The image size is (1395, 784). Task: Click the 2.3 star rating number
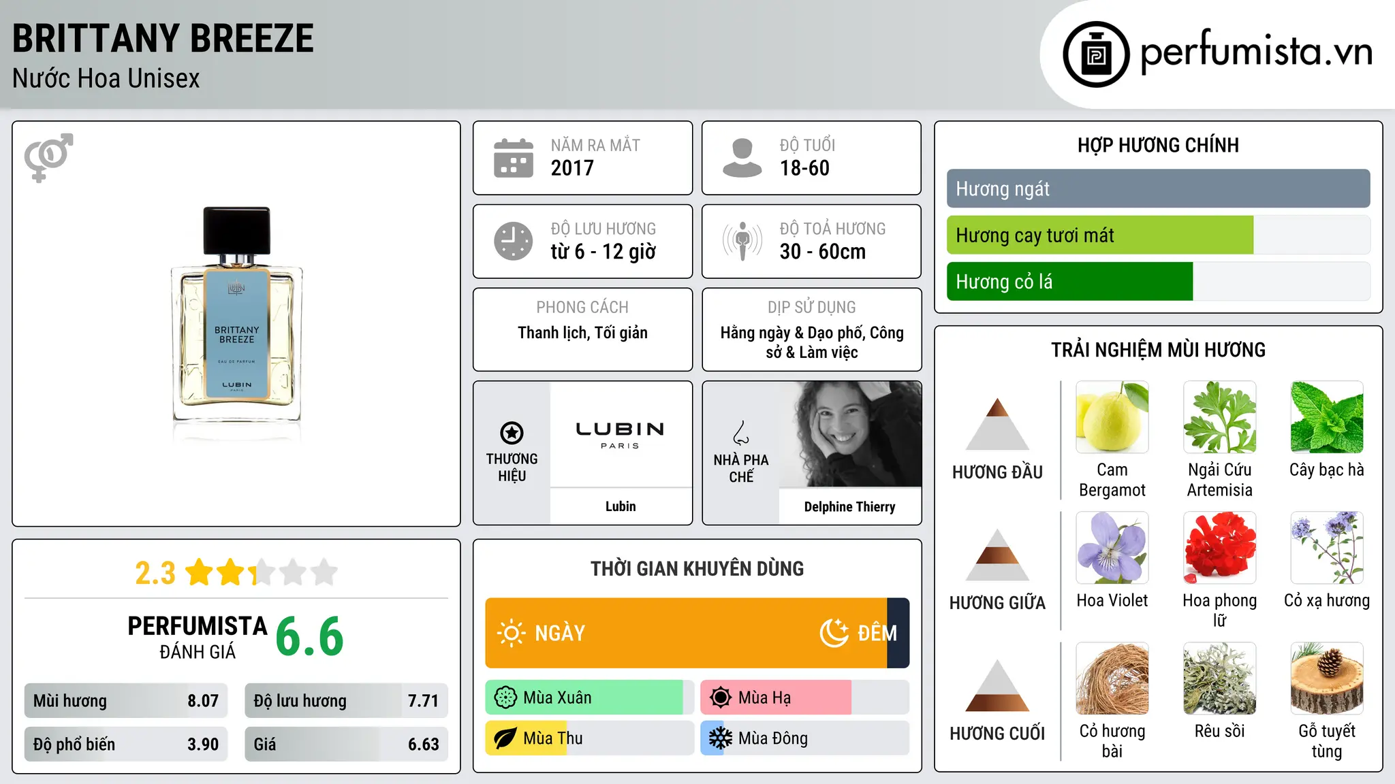point(155,573)
